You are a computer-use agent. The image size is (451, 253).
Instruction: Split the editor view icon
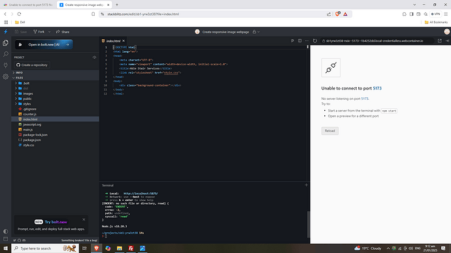pyautogui.click(x=300, y=40)
